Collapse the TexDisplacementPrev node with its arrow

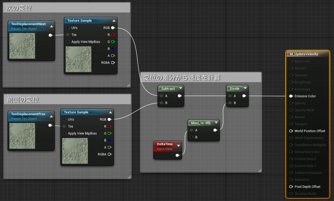coord(51,116)
